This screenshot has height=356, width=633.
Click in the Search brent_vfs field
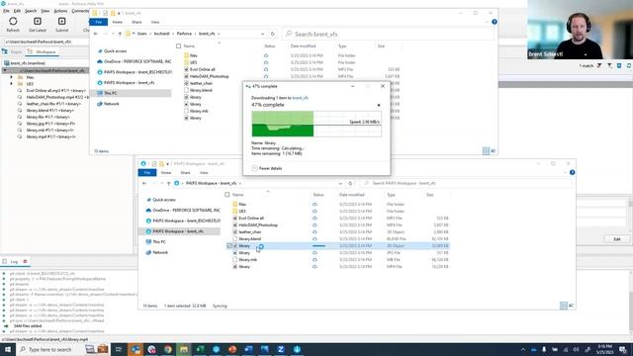(x=388, y=34)
